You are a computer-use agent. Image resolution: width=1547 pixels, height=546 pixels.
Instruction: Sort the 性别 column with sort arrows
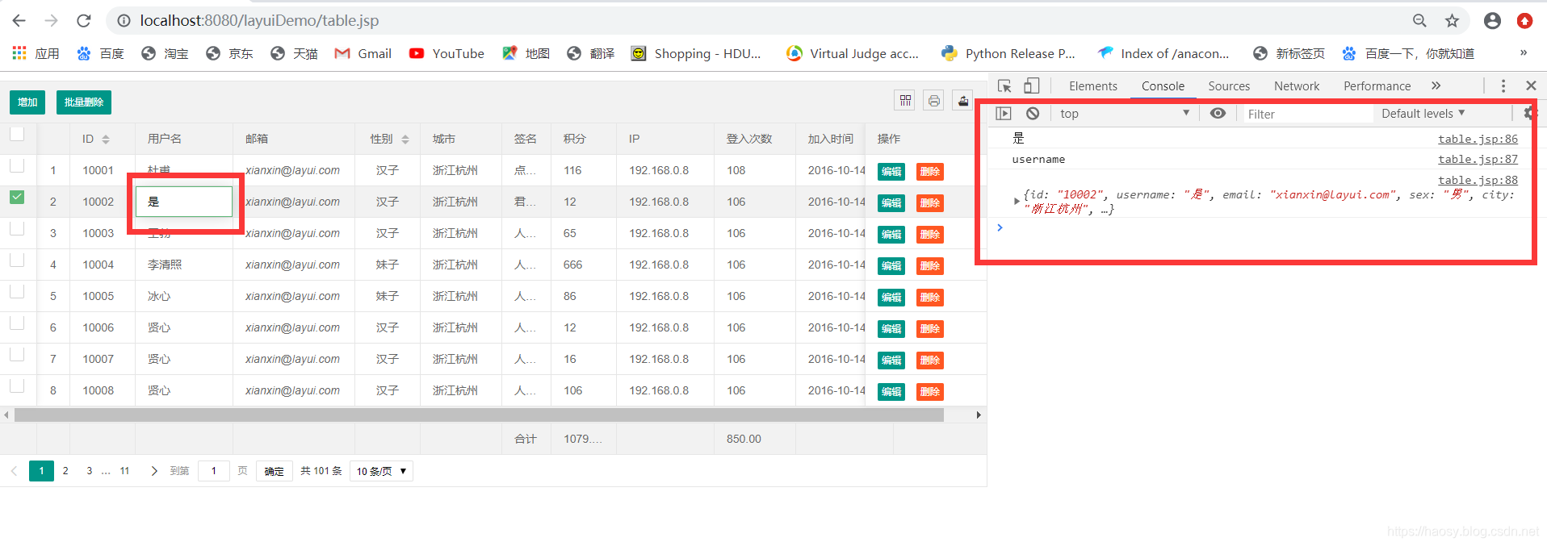click(x=405, y=140)
